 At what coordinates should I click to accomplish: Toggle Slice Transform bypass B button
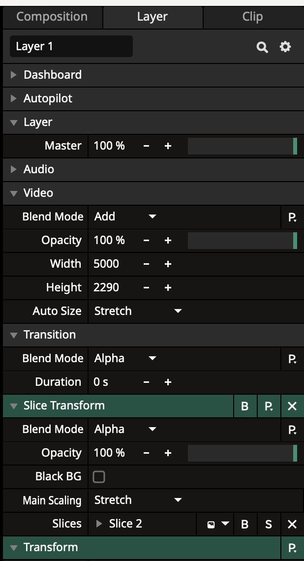pyautogui.click(x=244, y=406)
